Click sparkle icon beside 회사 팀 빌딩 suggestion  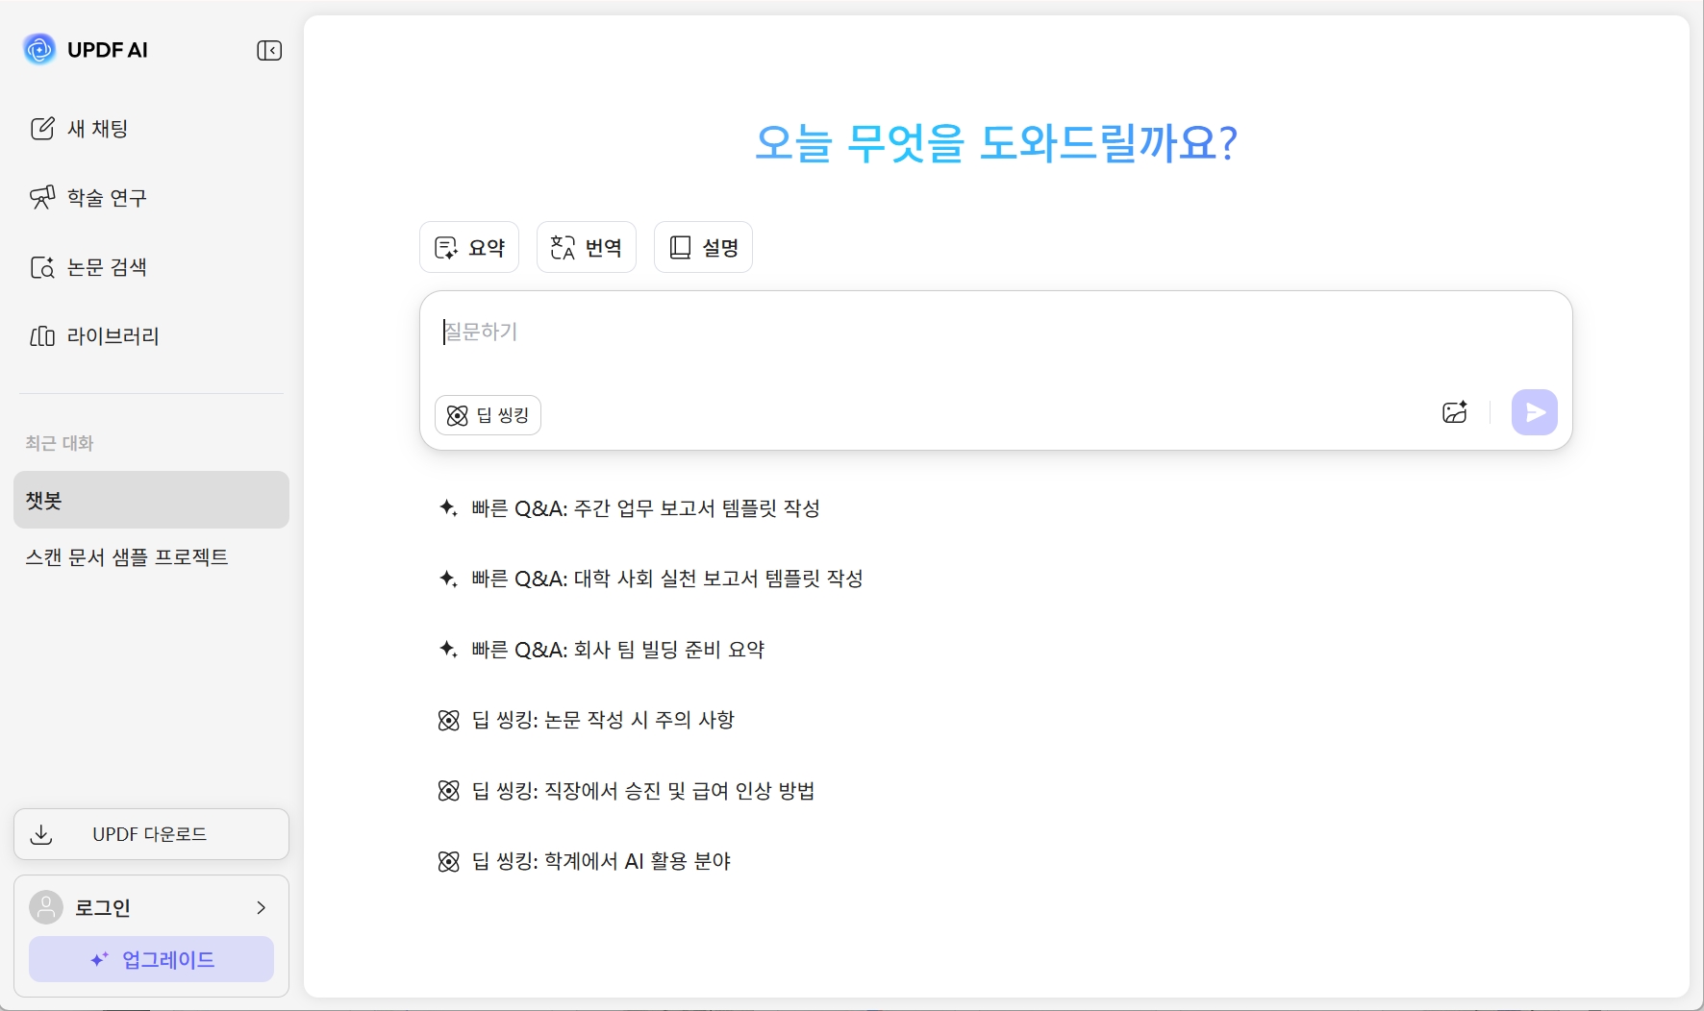click(448, 649)
